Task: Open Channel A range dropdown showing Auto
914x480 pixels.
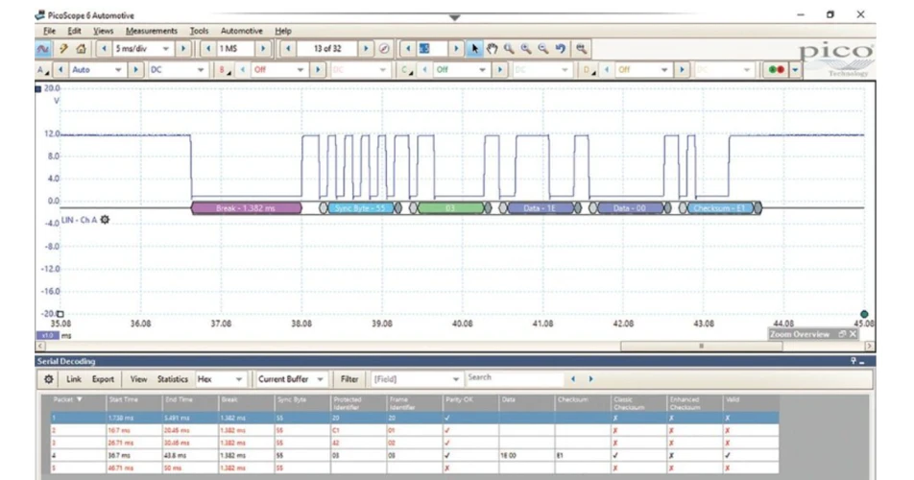Action: click(x=118, y=70)
